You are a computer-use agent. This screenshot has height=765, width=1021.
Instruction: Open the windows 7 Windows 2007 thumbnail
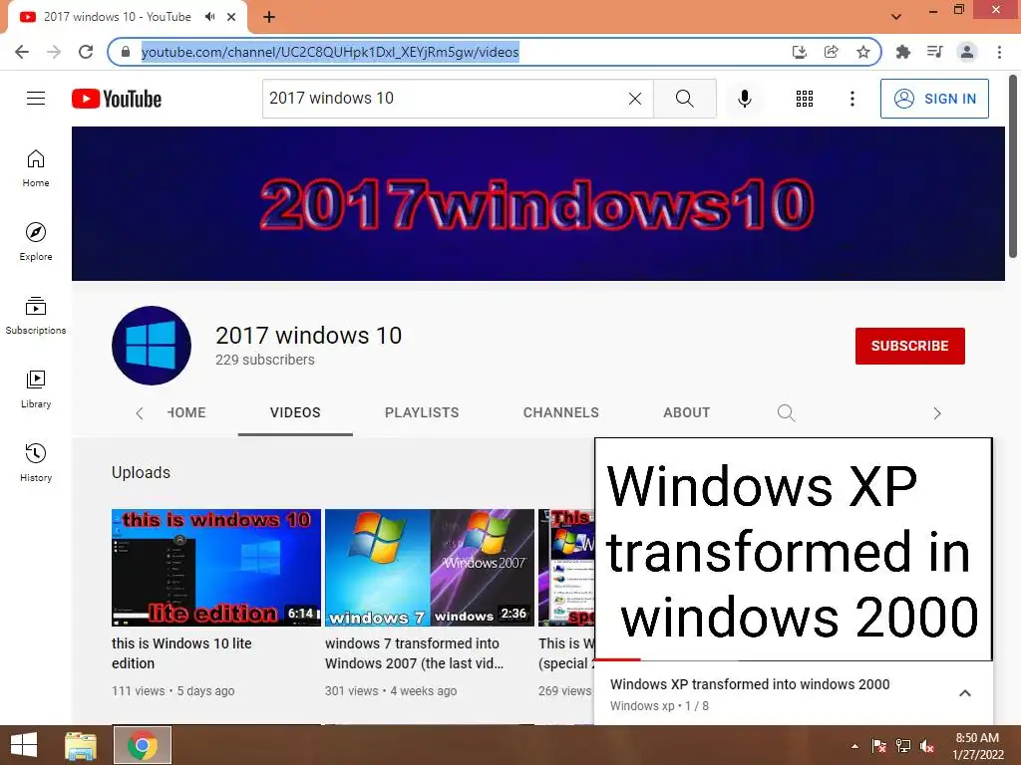[x=430, y=567]
